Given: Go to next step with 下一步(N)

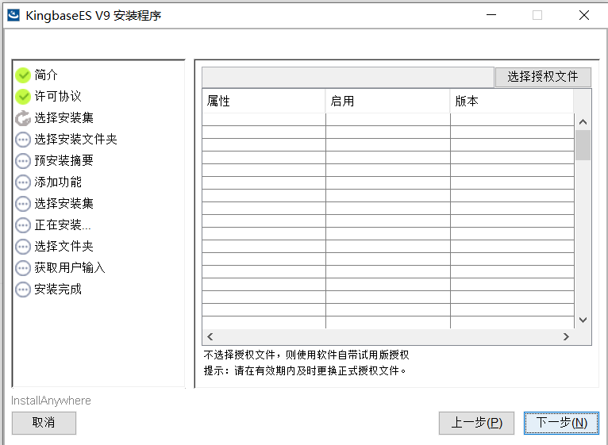Looking at the screenshot, I should pyautogui.click(x=561, y=423).
